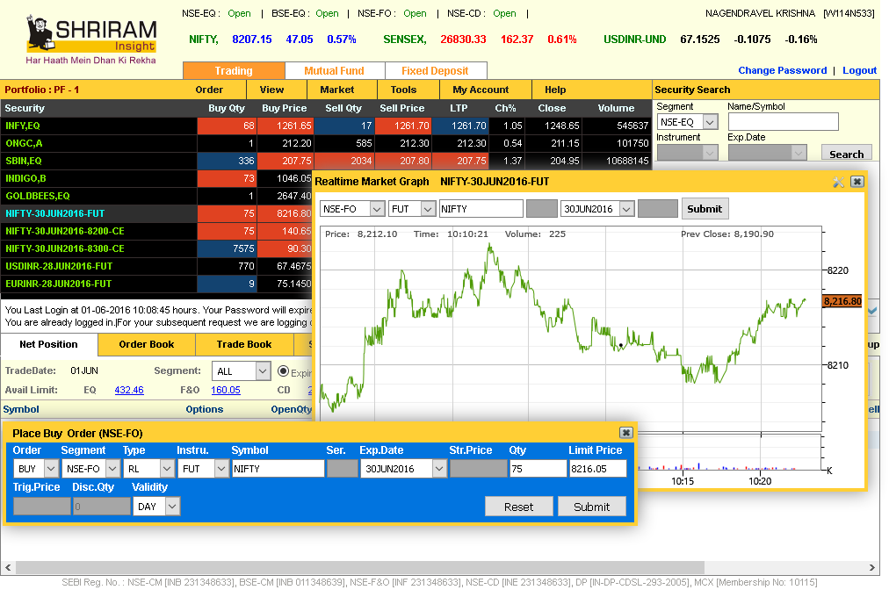
Task: Select the Expiry radio button
Action: 283,371
